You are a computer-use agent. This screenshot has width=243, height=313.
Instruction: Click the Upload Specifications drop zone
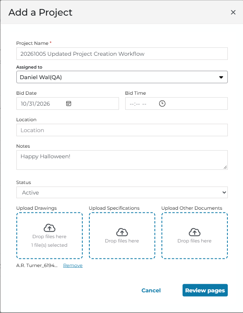coord(122,235)
